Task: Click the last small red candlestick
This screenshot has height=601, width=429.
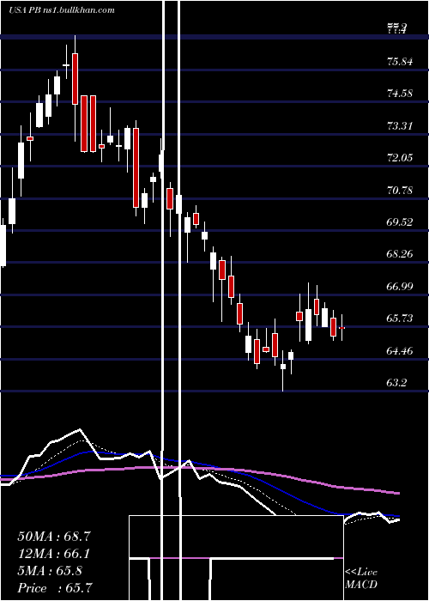Action: pyautogui.click(x=342, y=328)
